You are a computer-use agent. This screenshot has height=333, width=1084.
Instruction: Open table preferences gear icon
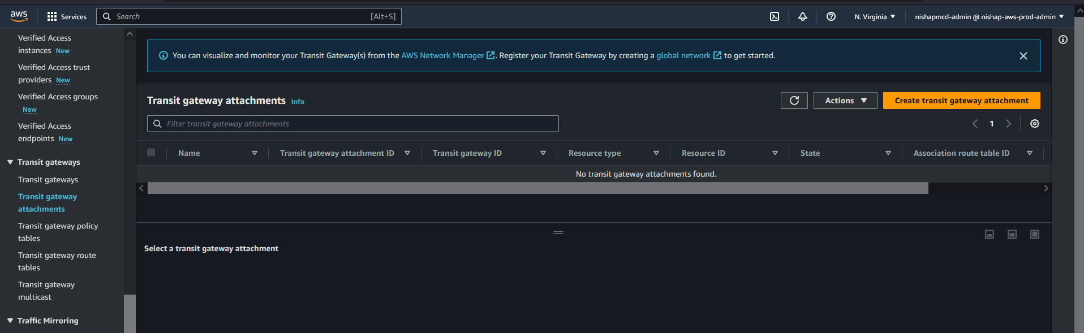click(x=1034, y=124)
